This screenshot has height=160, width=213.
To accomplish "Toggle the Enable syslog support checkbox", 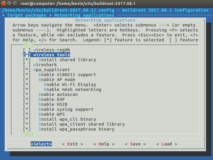I will tap(27, 109).
